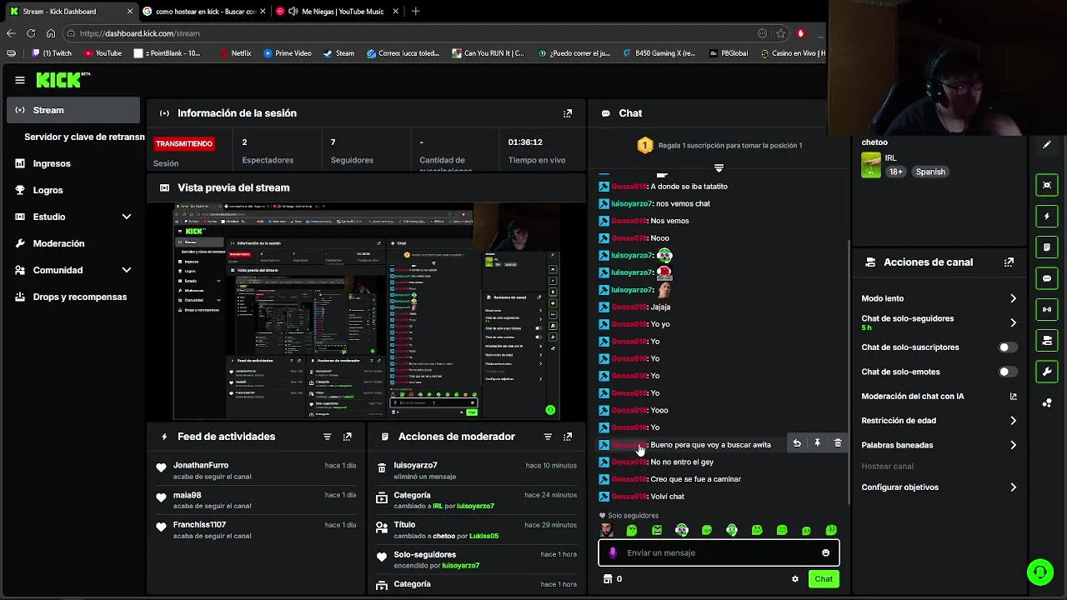
Task: Click the pencil edit icon for stream info
Action: (1047, 144)
